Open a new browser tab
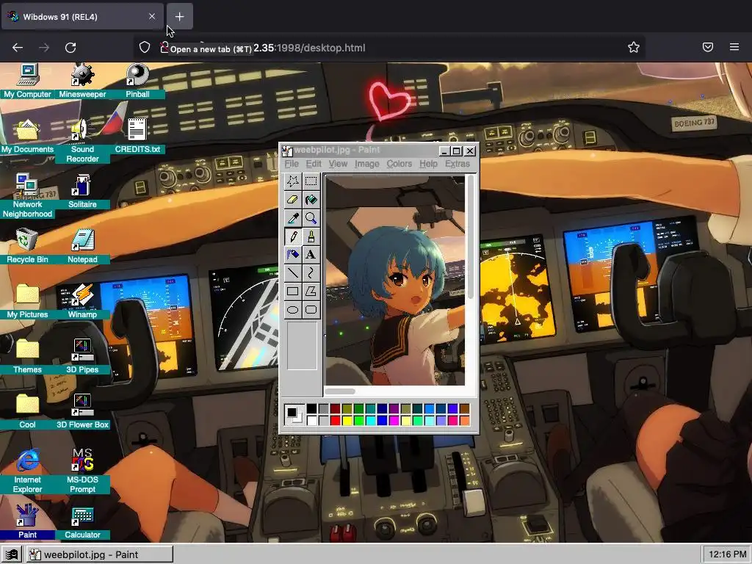Viewport: 752px width, 564px height. pos(179,16)
